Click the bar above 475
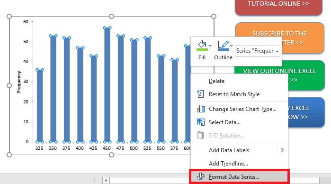This screenshot has height=184, width=331. (x=121, y=89)
